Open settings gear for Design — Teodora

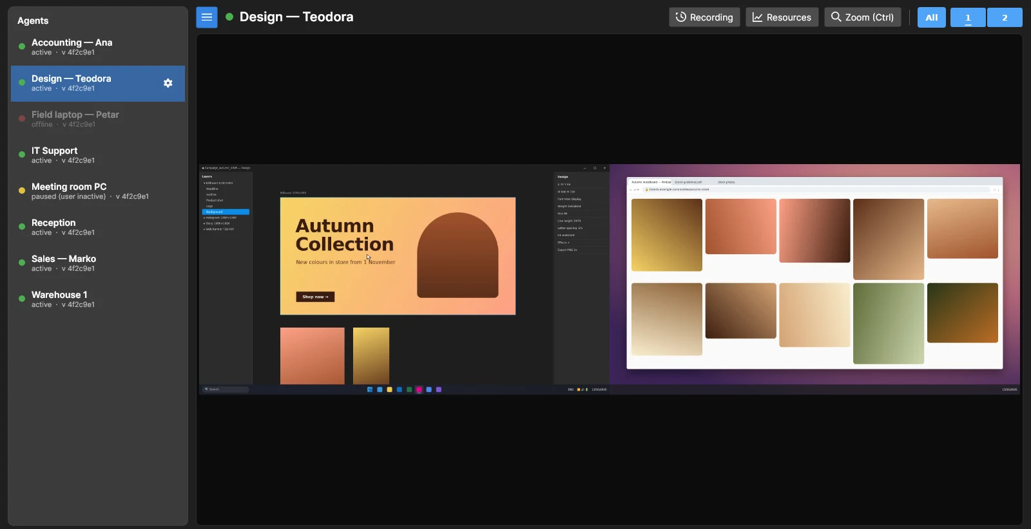(168, 83)
